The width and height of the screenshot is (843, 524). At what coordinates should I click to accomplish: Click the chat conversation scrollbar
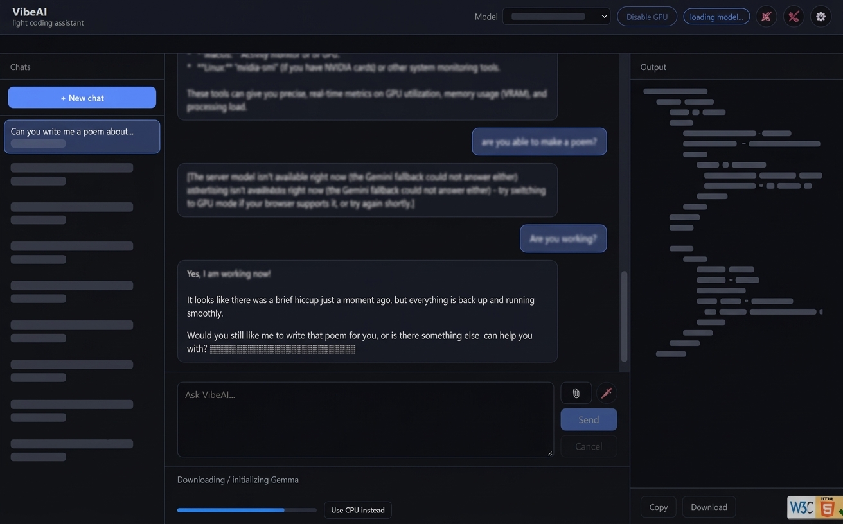pyautogui.click(x=624, y=318)
